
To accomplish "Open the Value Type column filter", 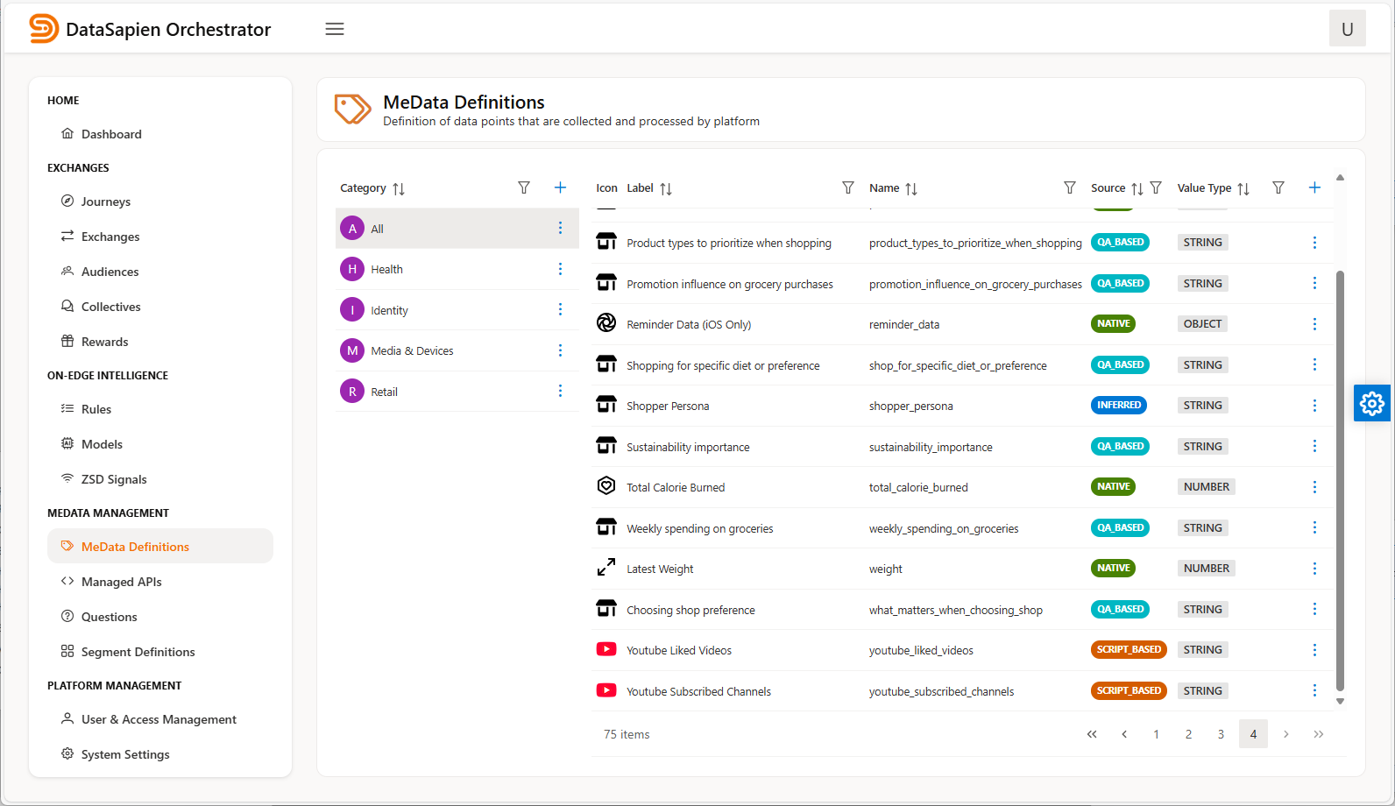I will [x=1278, y=187].
